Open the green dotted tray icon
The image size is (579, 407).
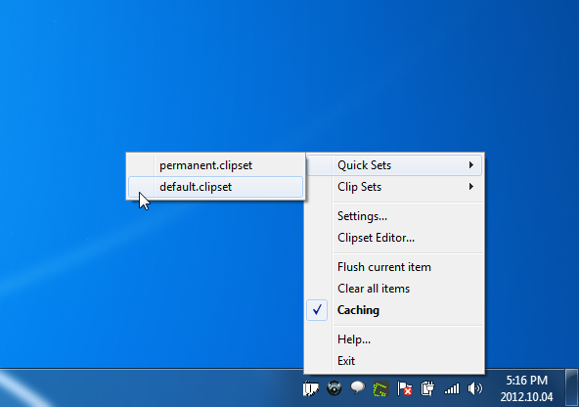click(x=381, y=389)
